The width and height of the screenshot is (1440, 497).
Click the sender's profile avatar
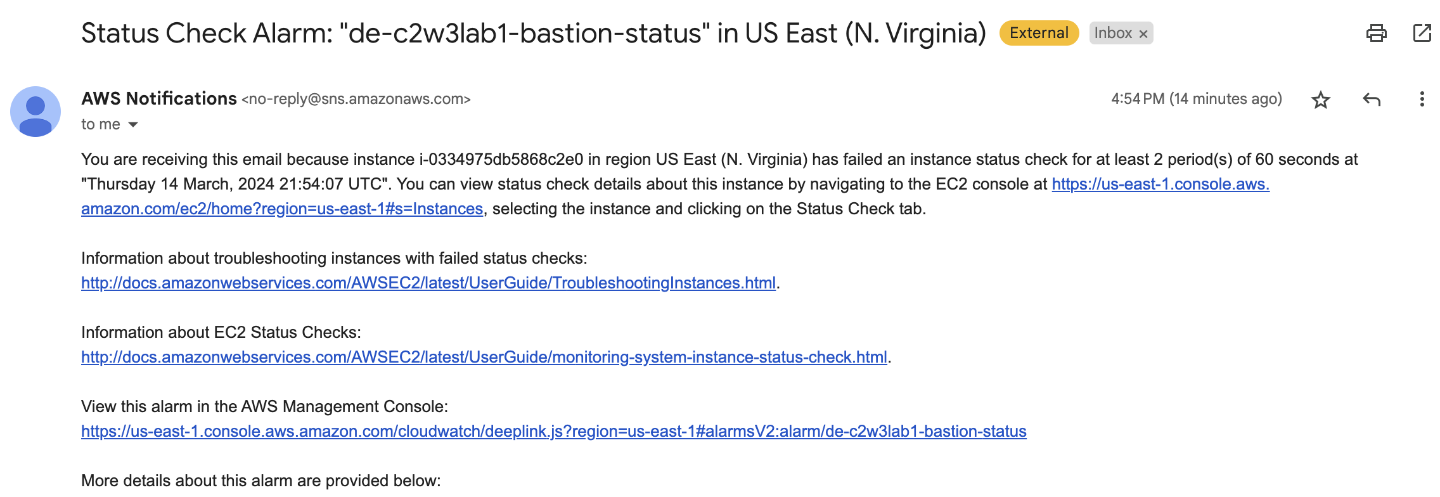35,112
